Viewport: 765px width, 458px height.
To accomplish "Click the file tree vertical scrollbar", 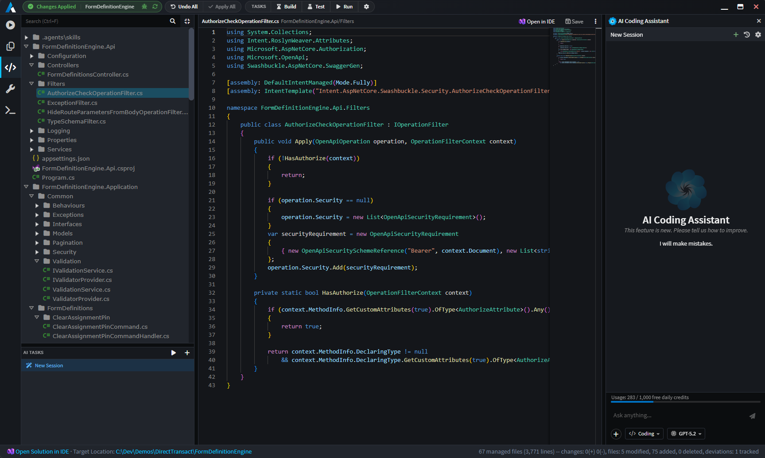I will tap(191, 64).
